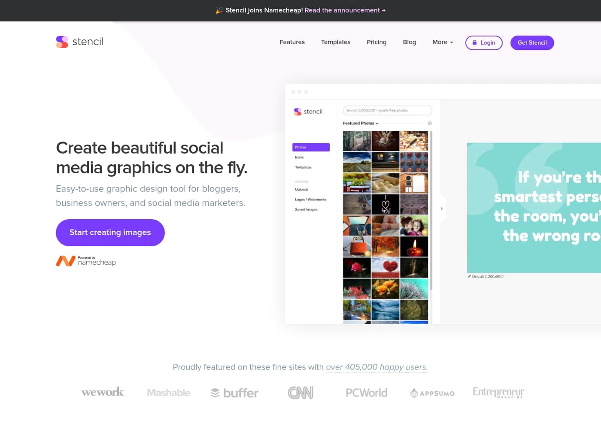Visit the Blog link
This screenshot has width=601, height=429.
[x=410, y=42]
